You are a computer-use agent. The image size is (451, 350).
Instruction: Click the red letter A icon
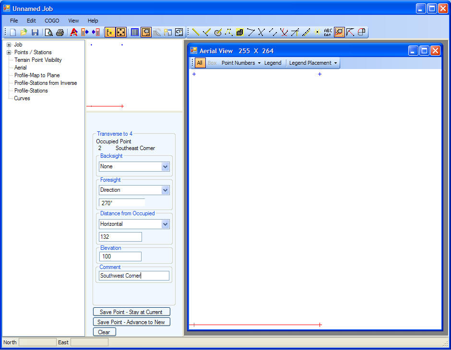pyautogui.click(x=74, y=32)
